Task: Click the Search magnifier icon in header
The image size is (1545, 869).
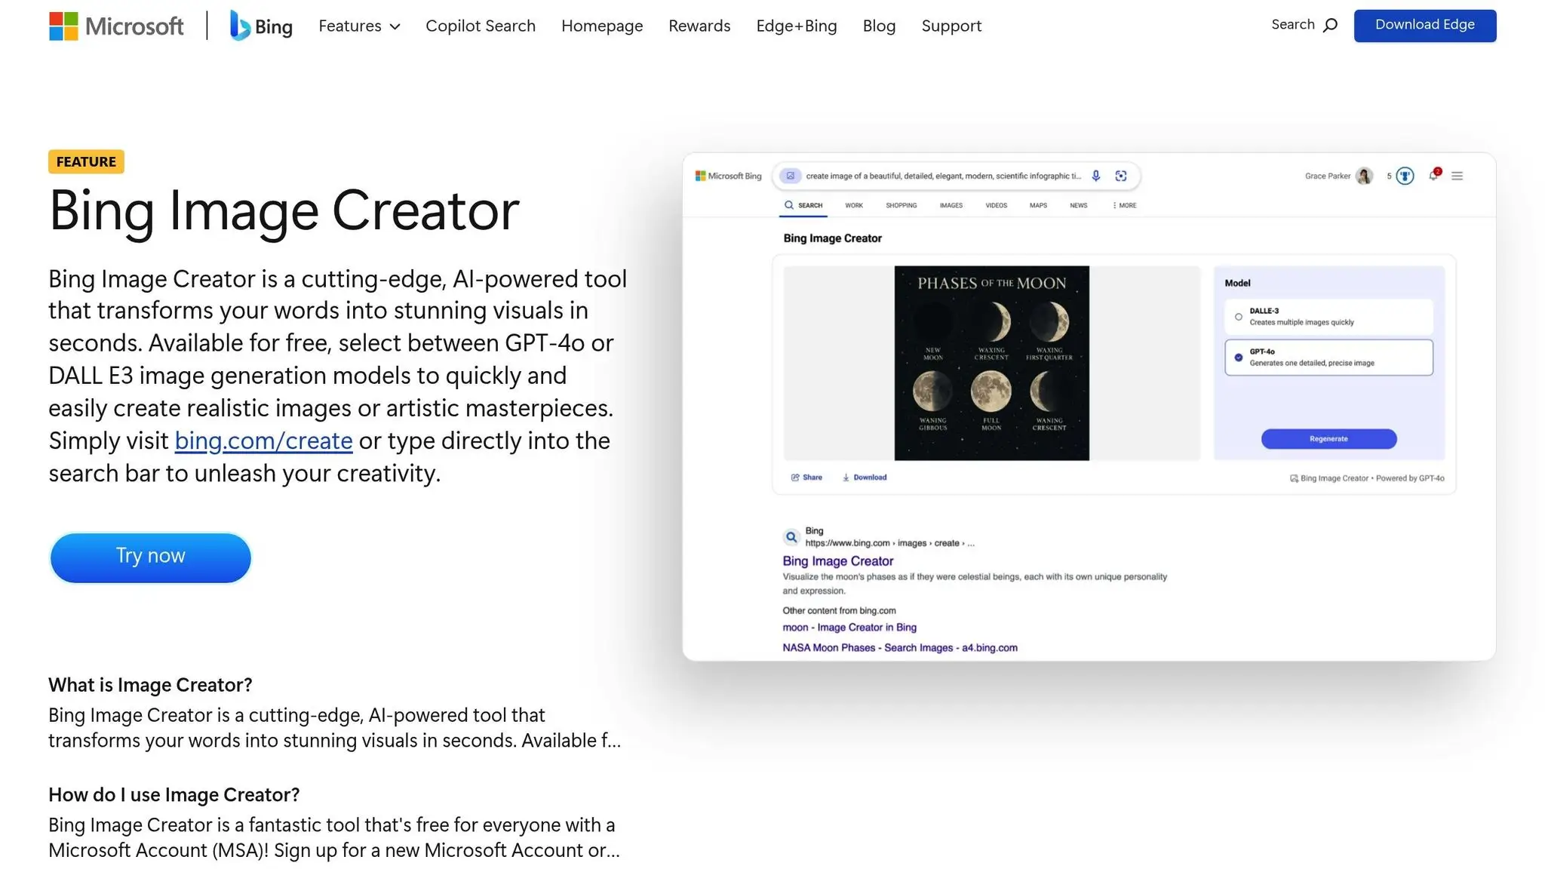Action: 1331,25
